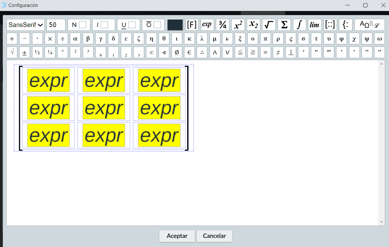
Task: Toggle the bold N checkbox
Action: pyautogui.click(x=82, y=25)
